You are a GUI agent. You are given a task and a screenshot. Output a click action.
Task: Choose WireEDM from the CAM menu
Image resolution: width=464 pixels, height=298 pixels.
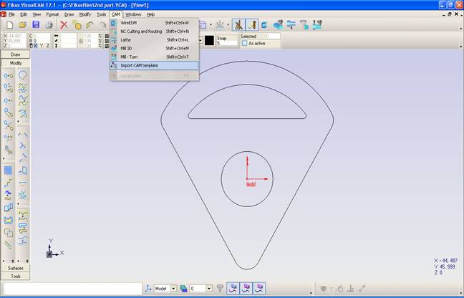click(130, 23)
